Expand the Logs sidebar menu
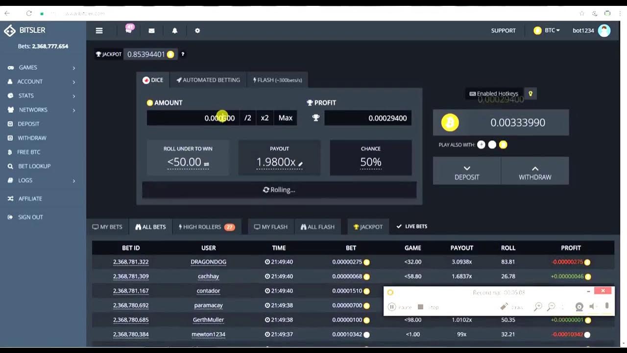Screen dimensions: 627x353 [x=43, y=180]
